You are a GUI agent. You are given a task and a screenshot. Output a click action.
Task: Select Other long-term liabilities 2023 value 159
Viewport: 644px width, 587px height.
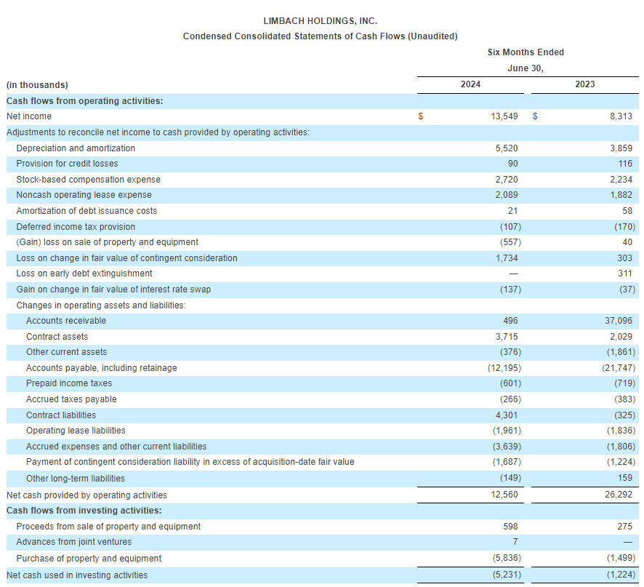624,478
